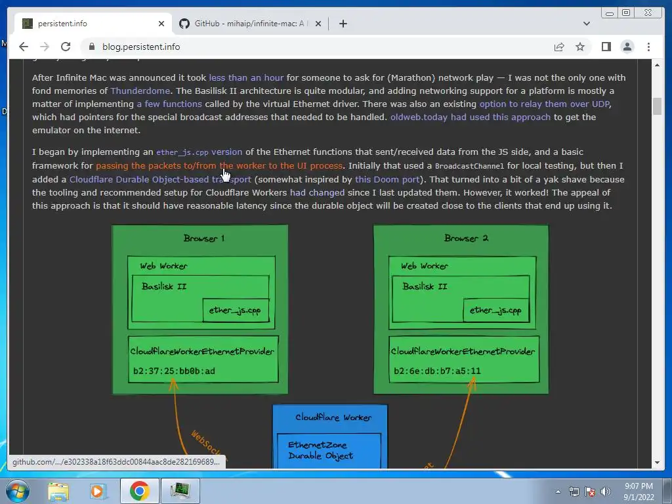This screenshot has height=504, width=672.
Task: Show hidden system tray icons
Action: pos(558,492)
